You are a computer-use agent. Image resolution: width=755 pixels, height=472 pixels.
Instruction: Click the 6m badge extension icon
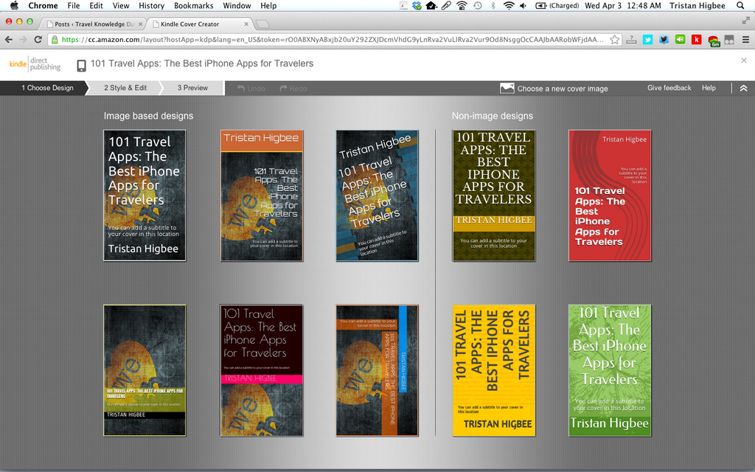point(714,41)
